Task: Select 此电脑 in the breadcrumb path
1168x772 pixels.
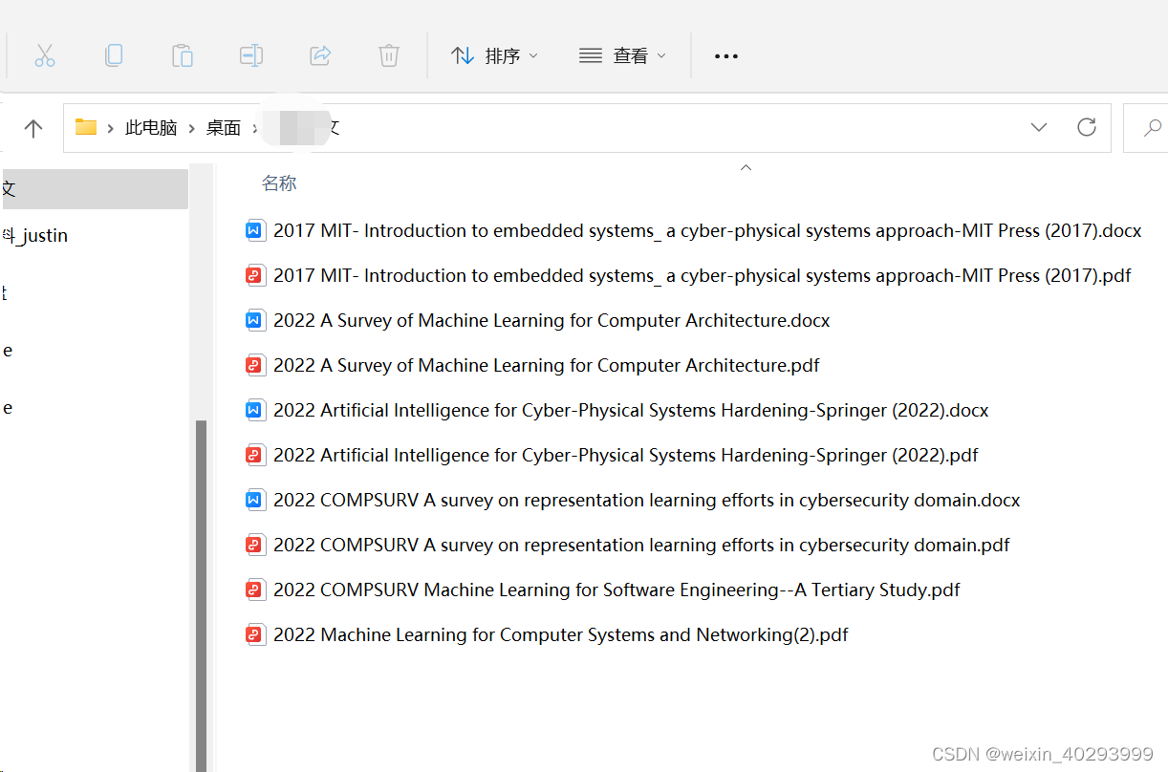Action: coord(151,128)
